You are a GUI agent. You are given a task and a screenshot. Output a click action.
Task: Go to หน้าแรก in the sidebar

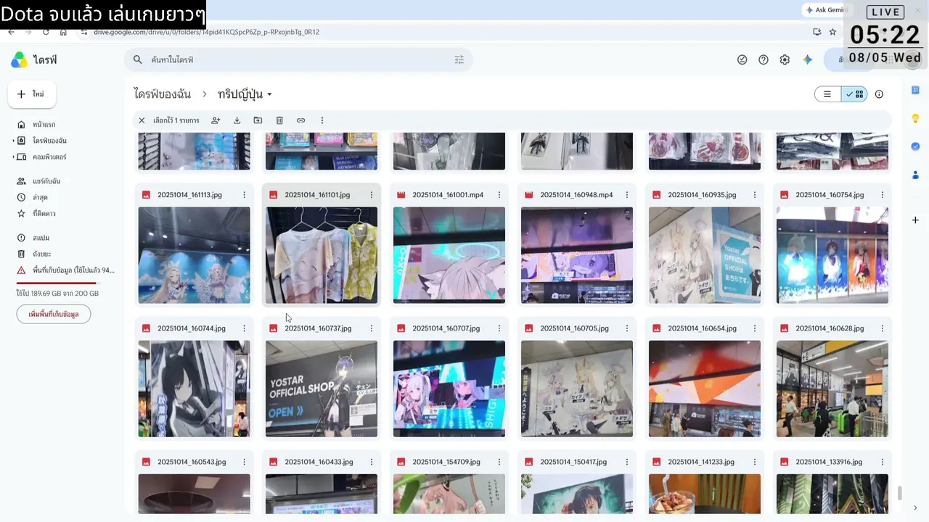(x=44, y=125)
